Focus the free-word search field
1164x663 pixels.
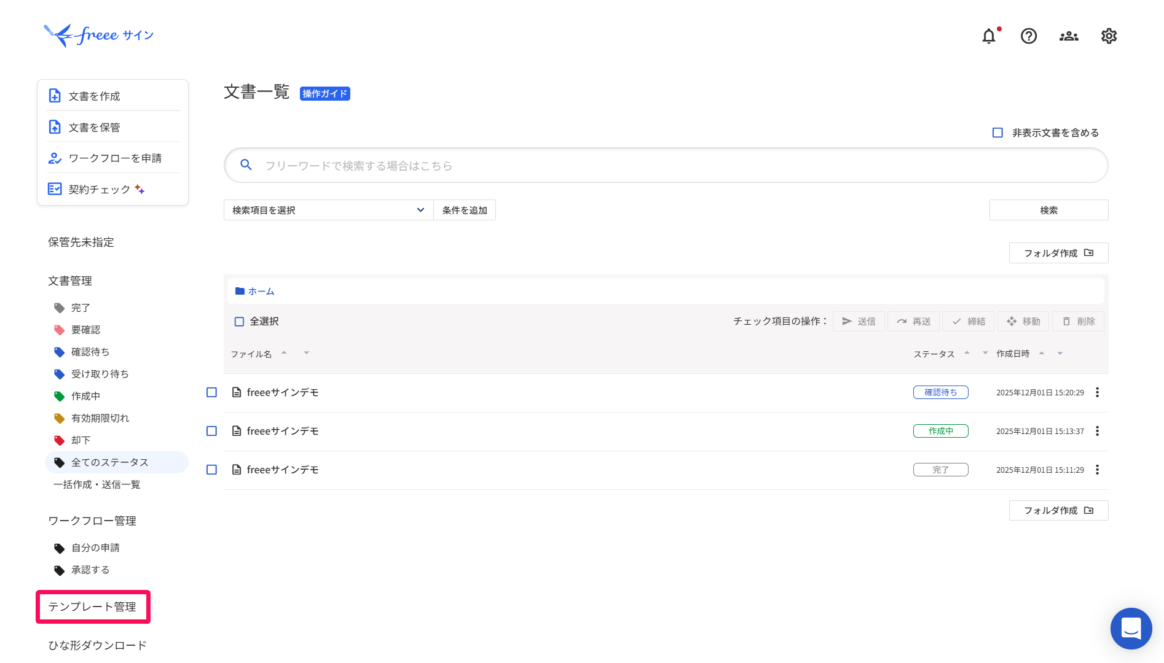coord(666,165)
